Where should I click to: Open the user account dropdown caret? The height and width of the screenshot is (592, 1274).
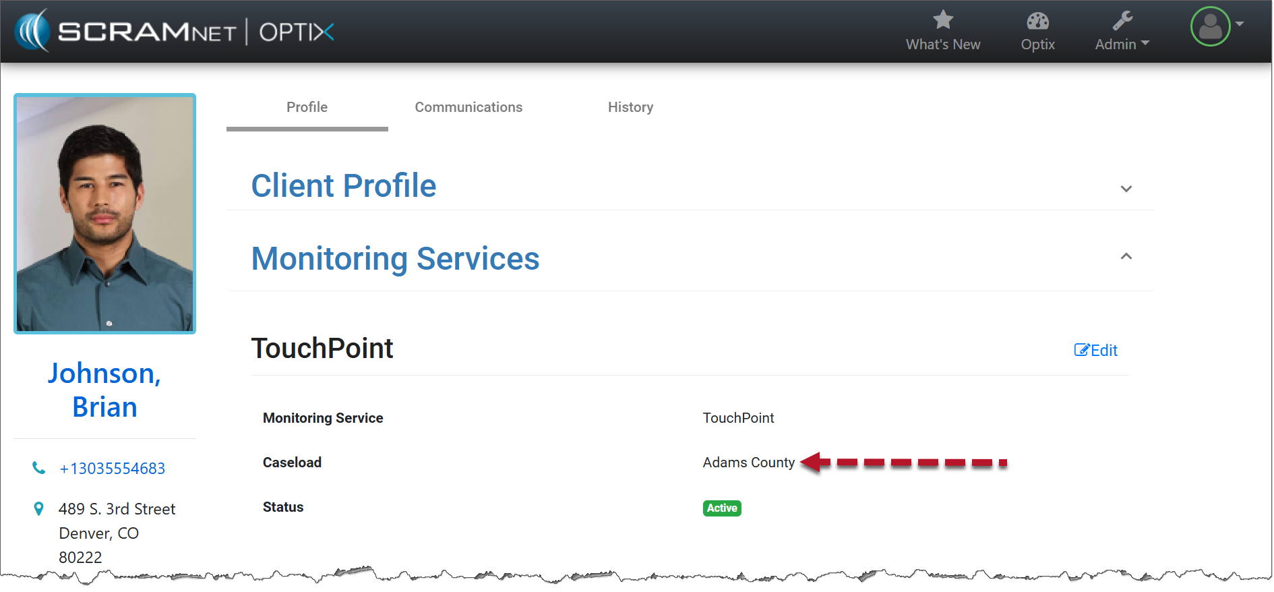(x=1240, y=24)
